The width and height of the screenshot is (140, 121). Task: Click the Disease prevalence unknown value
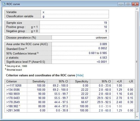coord(101,38)
